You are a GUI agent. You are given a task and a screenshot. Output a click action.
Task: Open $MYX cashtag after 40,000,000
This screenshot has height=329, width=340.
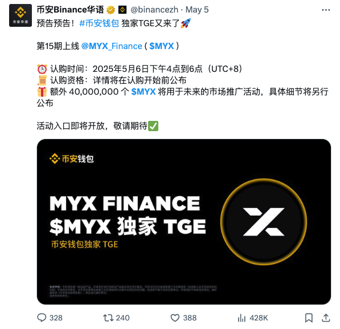[144, 92]
